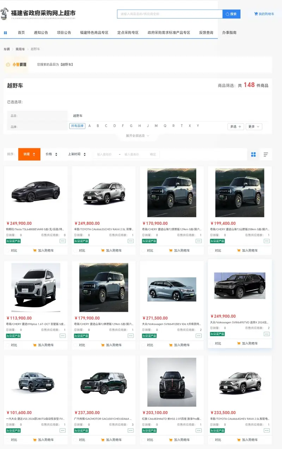Expand all options via 展开全部选项

click(x=138, y=136)
